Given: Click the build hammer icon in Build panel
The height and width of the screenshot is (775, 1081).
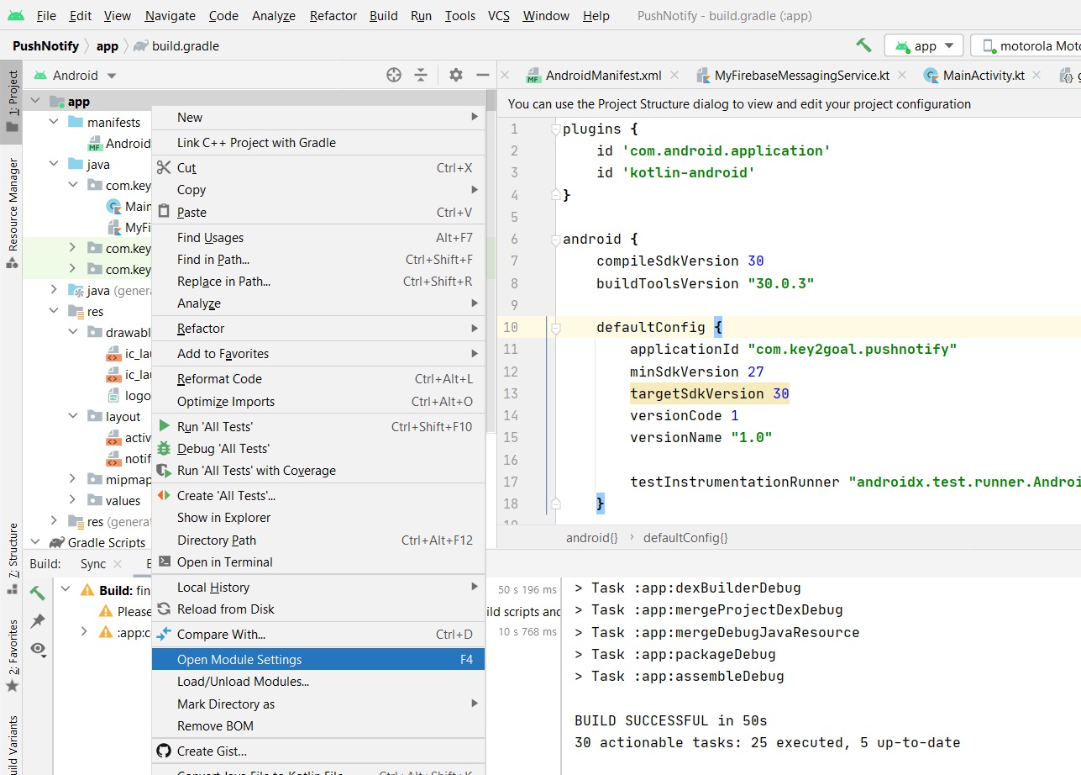Looking at the screenshot, I should point(37,593).
